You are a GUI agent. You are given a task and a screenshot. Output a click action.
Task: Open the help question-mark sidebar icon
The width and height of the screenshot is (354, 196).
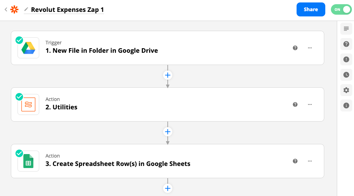point(346,44)
